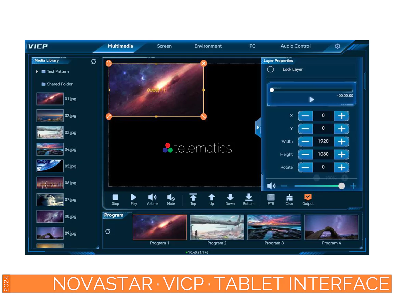Enable the Lock Layer radio button
The width and height of the screenshot is (394, 295).
(271, 69)
